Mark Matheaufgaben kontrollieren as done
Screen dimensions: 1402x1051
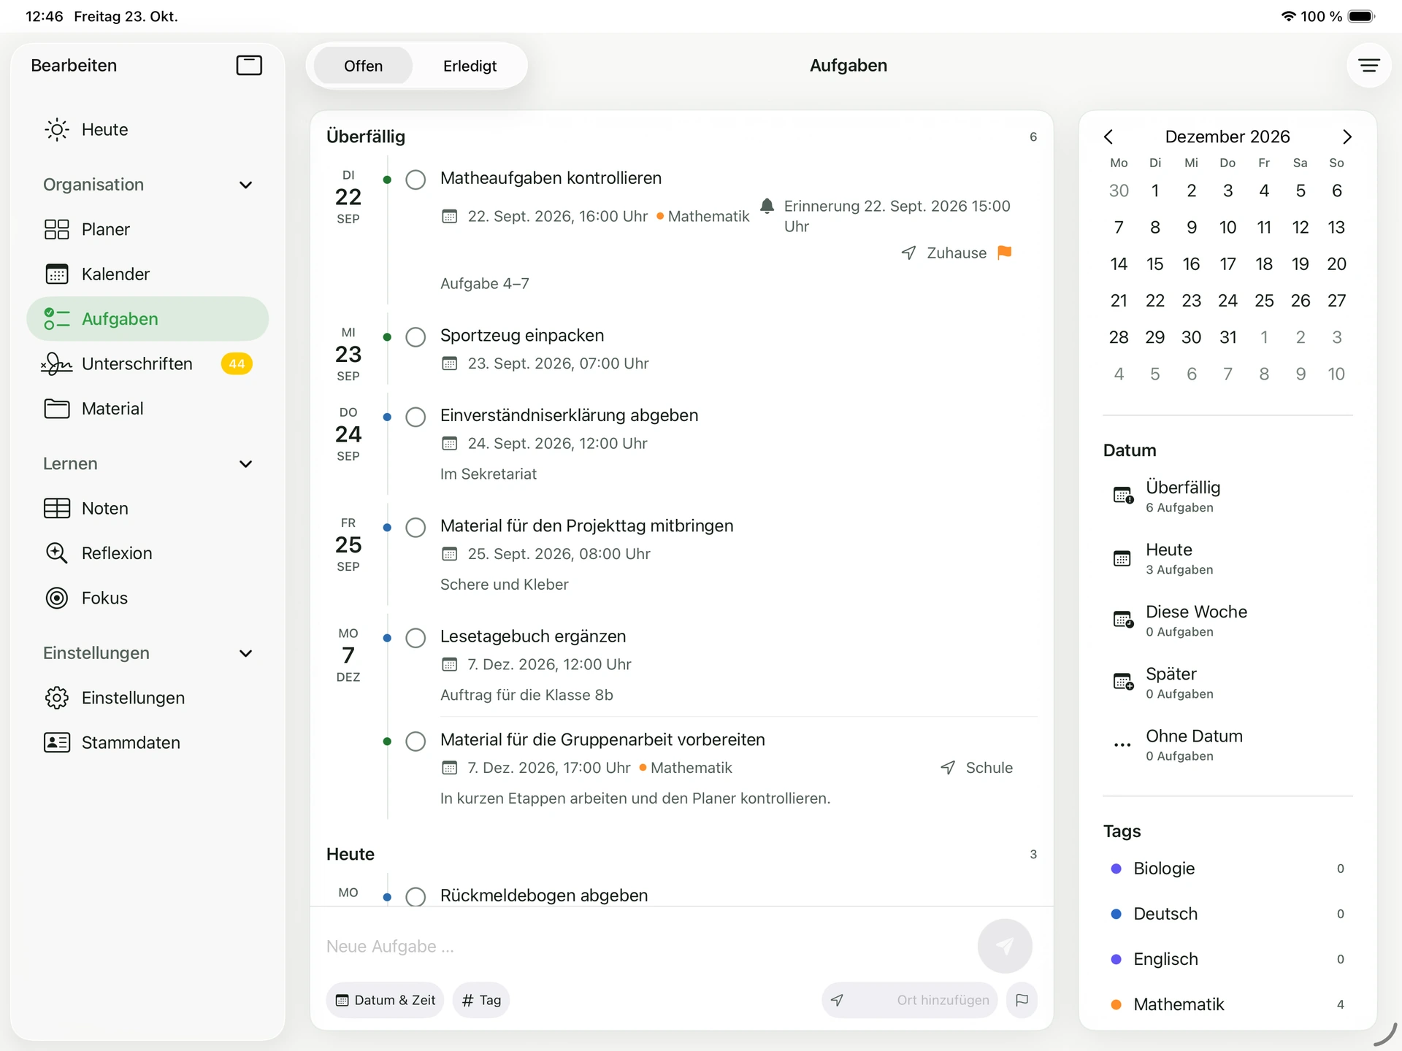[415, 180]
